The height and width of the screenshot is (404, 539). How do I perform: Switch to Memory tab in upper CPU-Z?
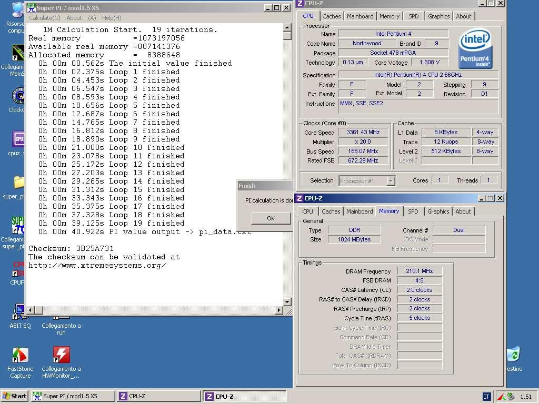[390, 16]
